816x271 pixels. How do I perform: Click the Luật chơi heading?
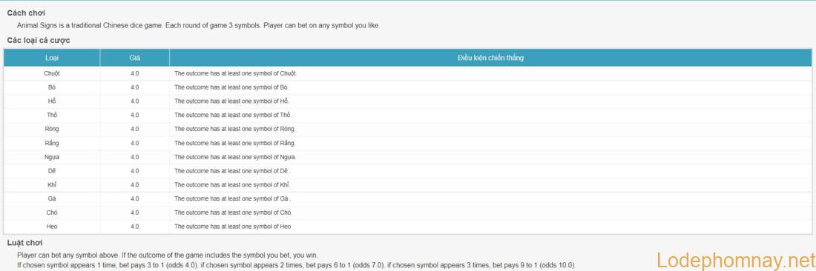[25, 242]
